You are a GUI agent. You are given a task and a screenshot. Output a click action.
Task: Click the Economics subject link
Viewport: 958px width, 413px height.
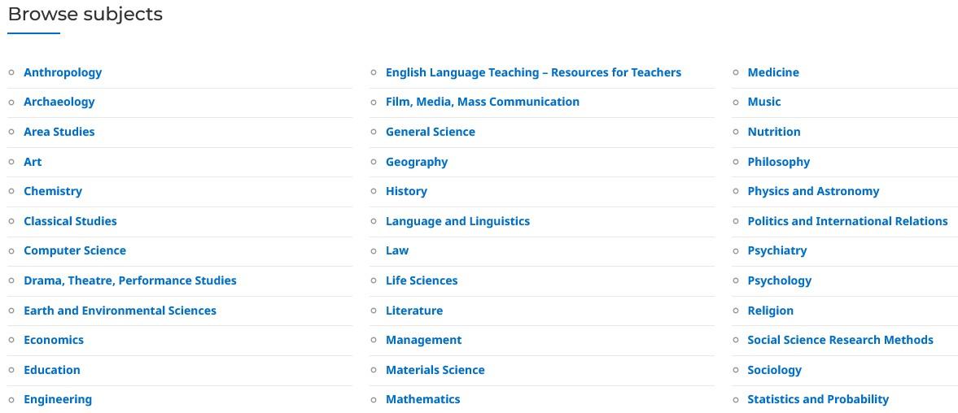54,340
